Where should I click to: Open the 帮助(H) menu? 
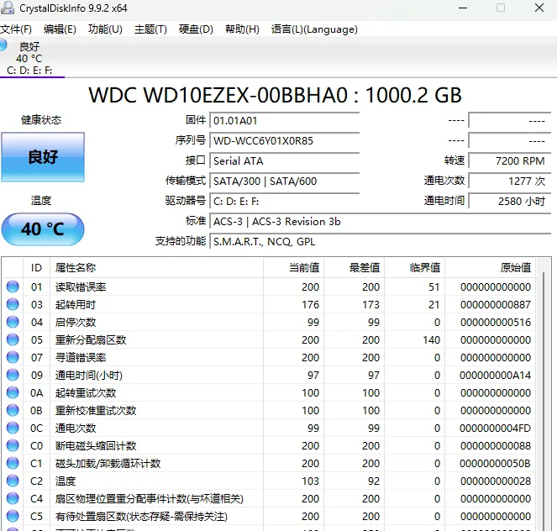coord(242,29)
